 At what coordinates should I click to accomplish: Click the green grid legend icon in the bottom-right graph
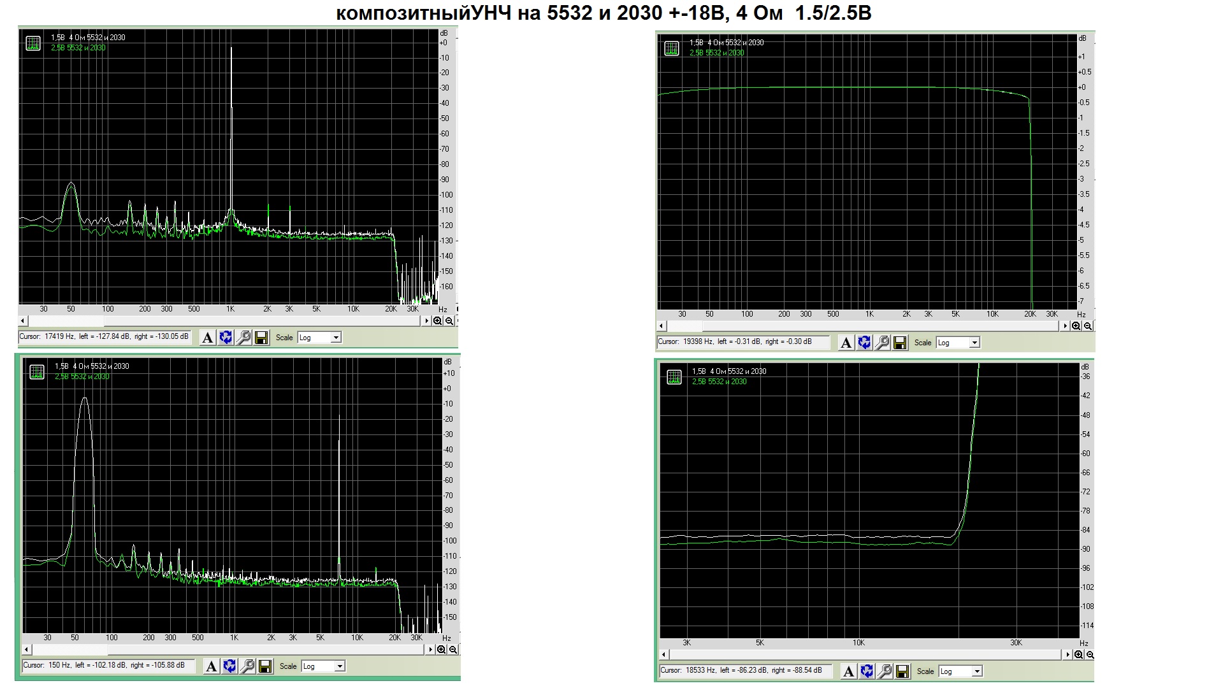point(674,377)
